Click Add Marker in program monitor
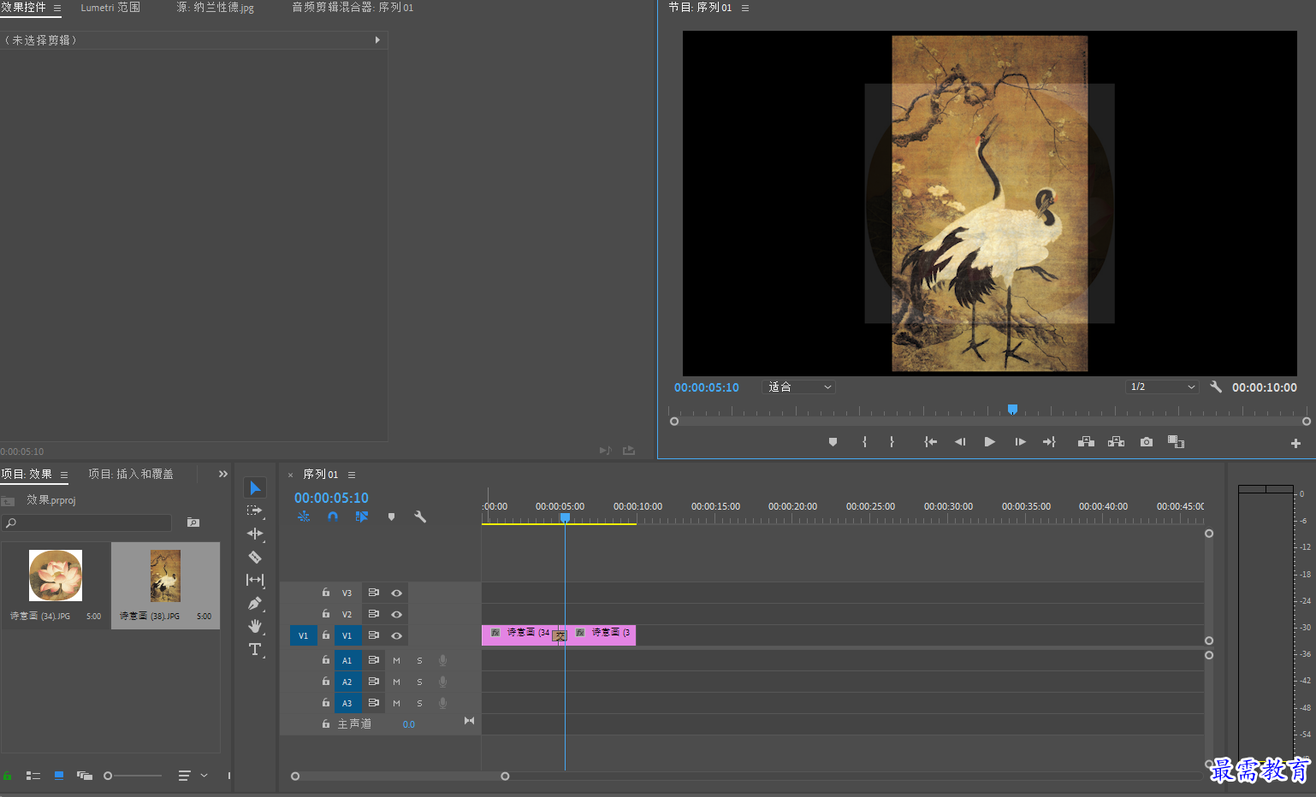The width and height of the screenshot is (1316, 797). pos(833,442)
